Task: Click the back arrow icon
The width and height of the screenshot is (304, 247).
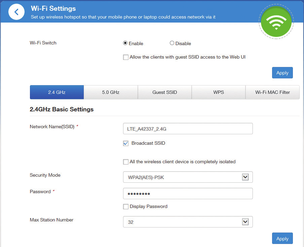Action: tap(16, 12)
